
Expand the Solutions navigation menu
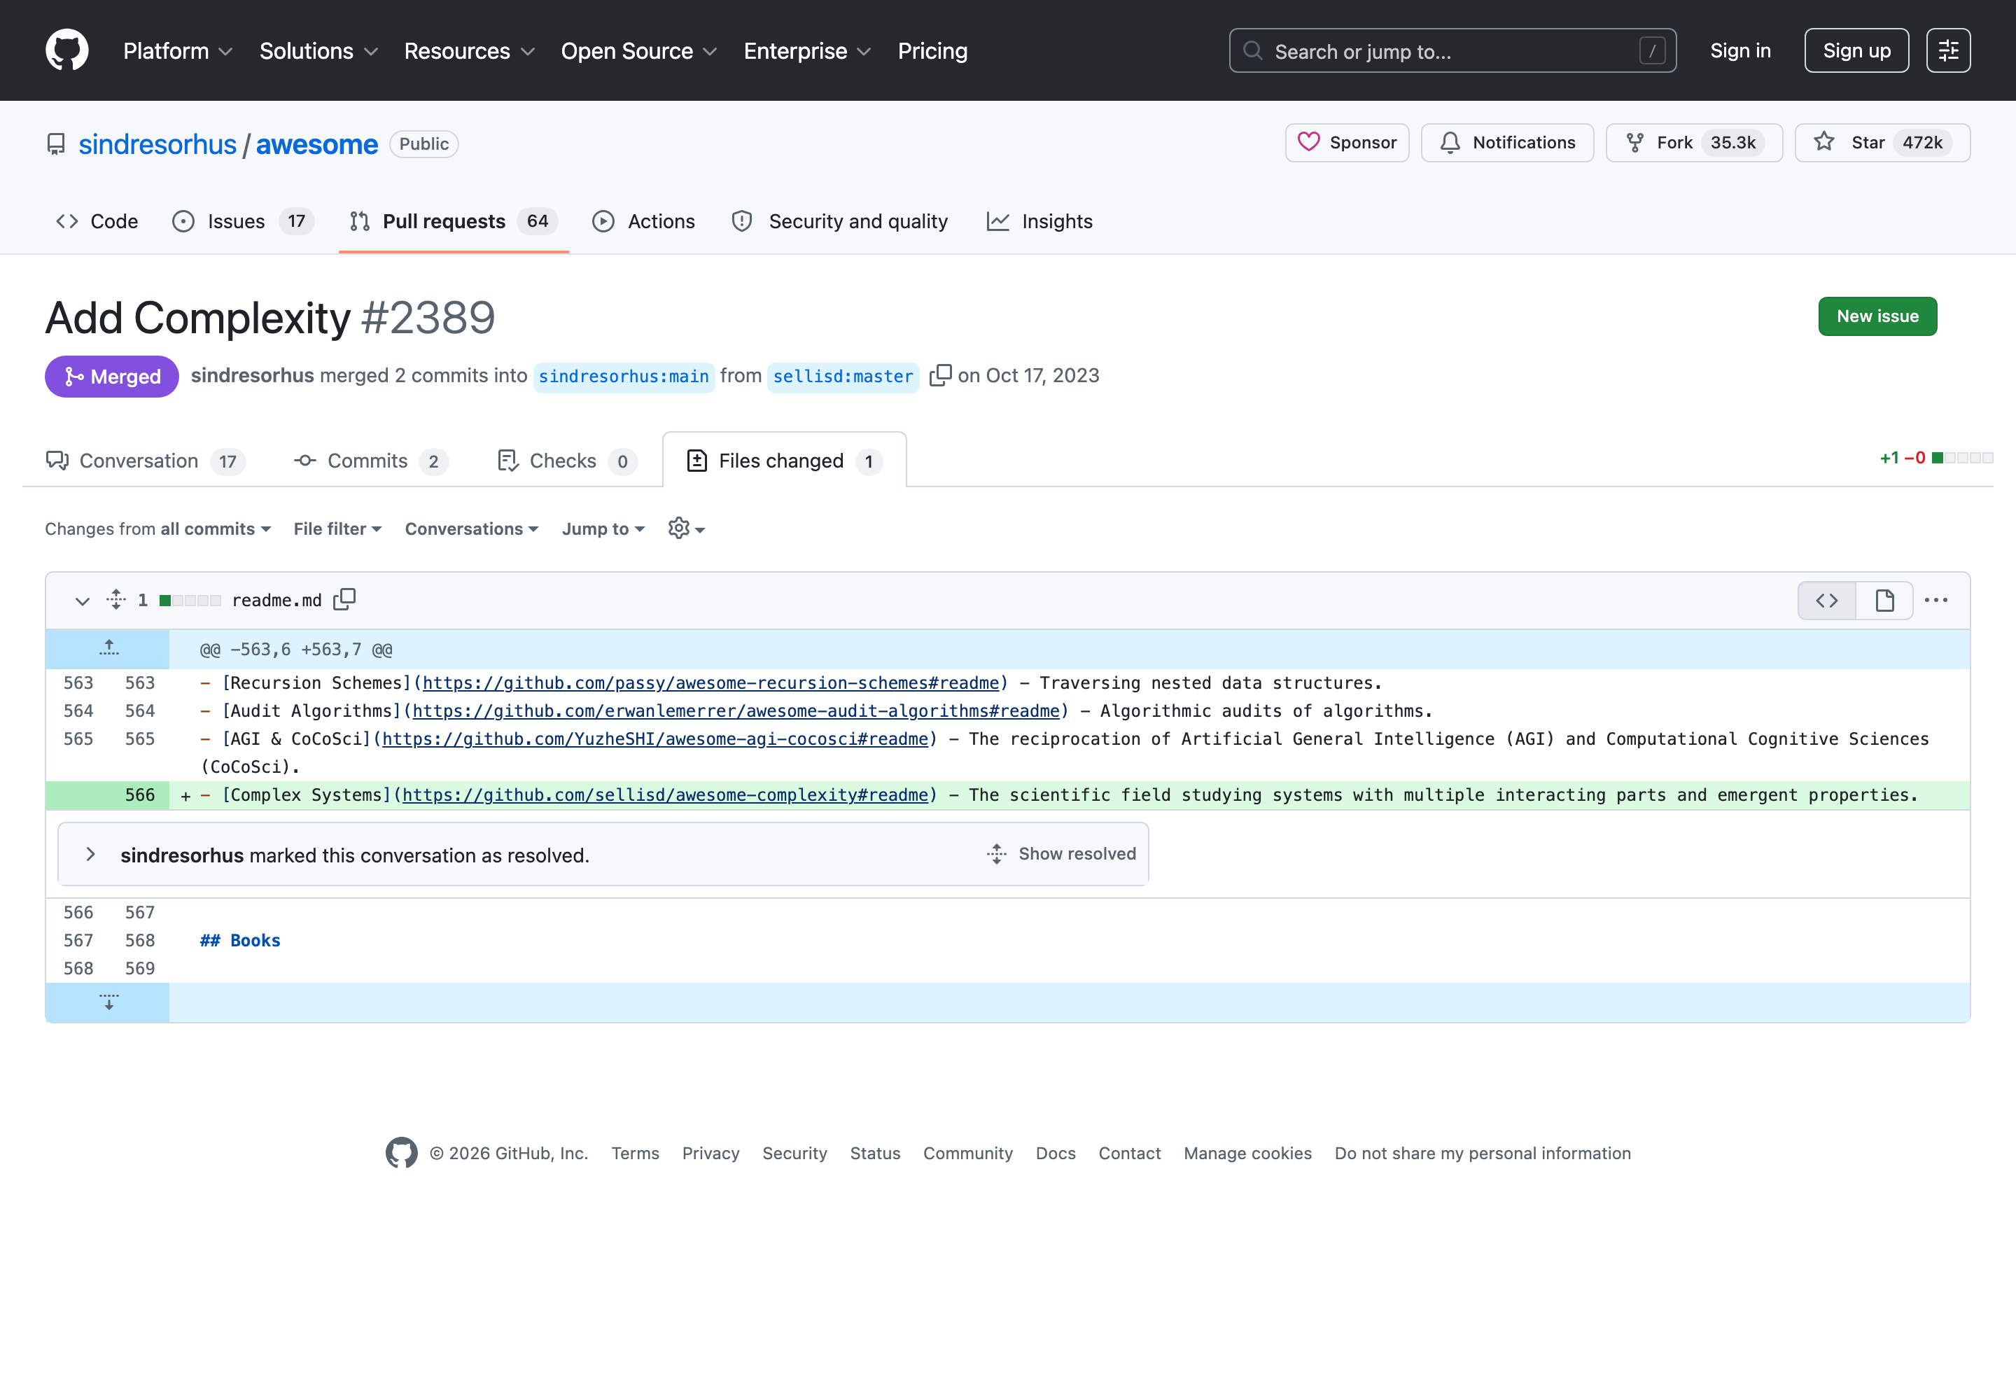click(x=318, y=51)
